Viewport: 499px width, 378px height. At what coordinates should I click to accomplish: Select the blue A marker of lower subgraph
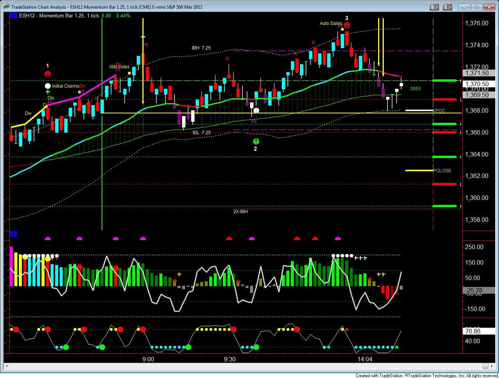14,234
